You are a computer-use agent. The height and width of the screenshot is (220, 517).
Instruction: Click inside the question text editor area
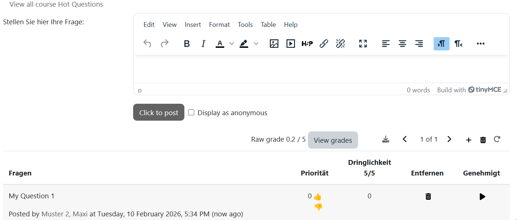click(x=321, y=69)
